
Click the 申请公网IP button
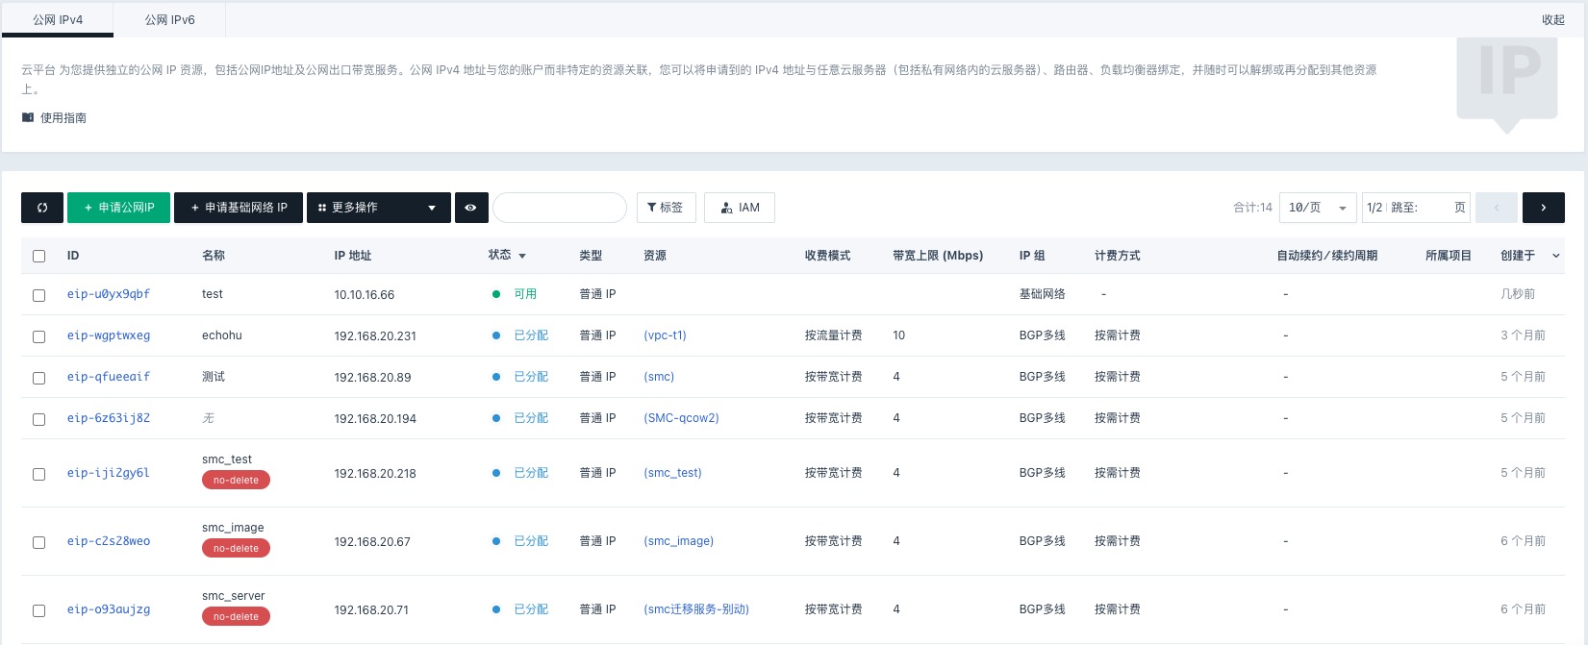pyautogui.click(x=118, y=208)
